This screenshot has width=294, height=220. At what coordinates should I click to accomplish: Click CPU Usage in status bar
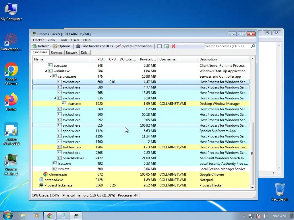coord(45,195)
